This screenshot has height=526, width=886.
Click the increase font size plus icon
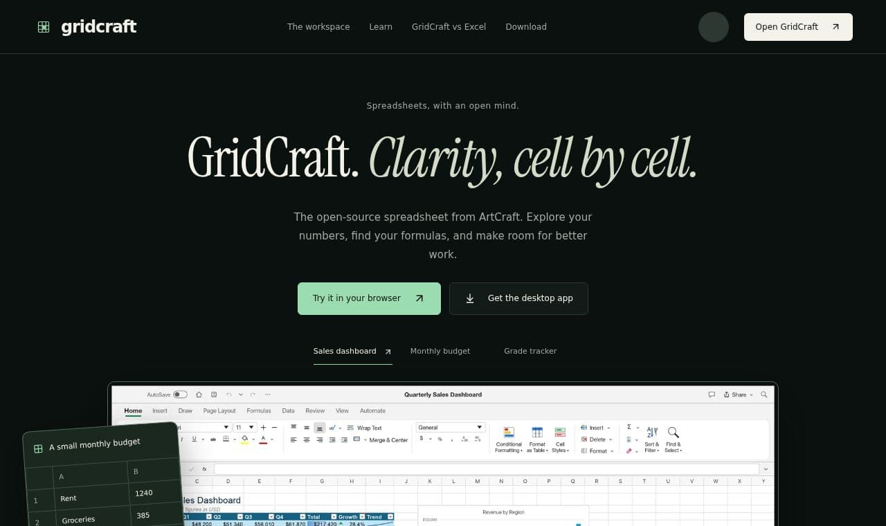(263, 428)
